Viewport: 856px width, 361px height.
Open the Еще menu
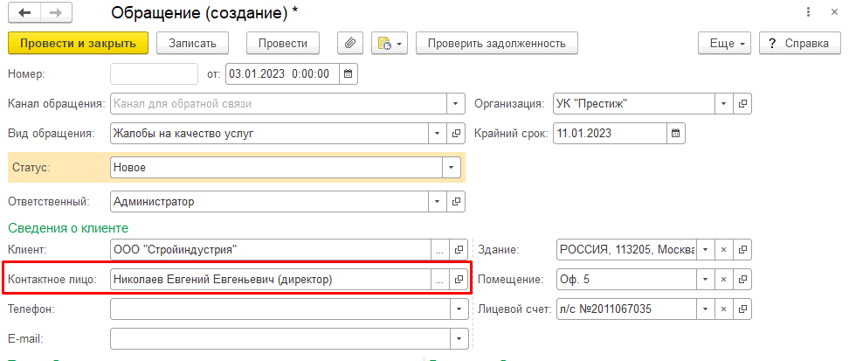pyautogui.click(x=724, y=43)
